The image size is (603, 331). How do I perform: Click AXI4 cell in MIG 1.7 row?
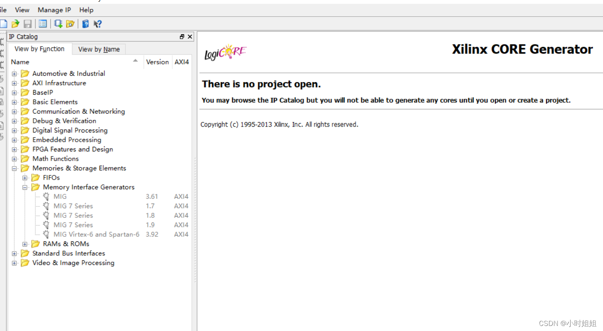[x=181, y=206]
